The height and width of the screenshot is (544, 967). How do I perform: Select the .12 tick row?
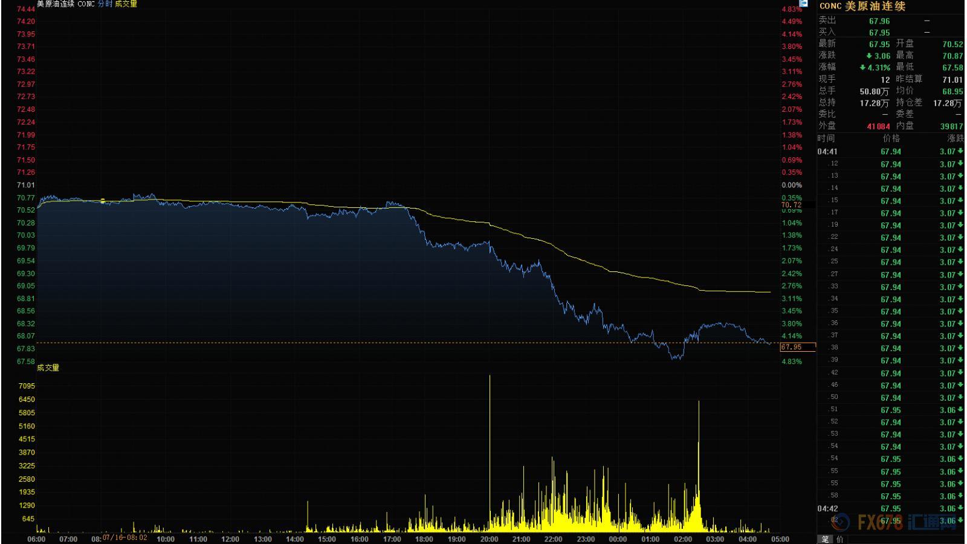pyautogui.click(x=891, y=164)
